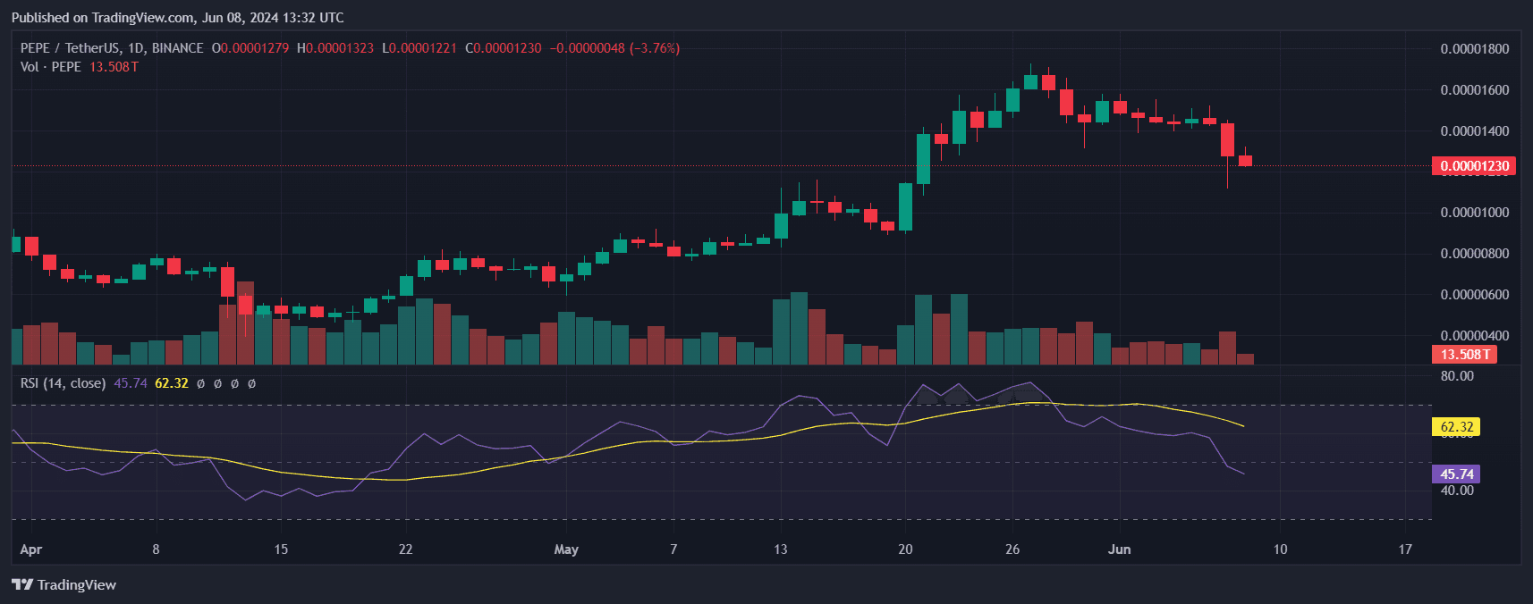Click the 80.00 RSI axis label

(1457, 376)
